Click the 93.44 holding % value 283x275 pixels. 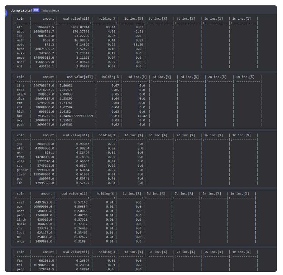(110, 27)
